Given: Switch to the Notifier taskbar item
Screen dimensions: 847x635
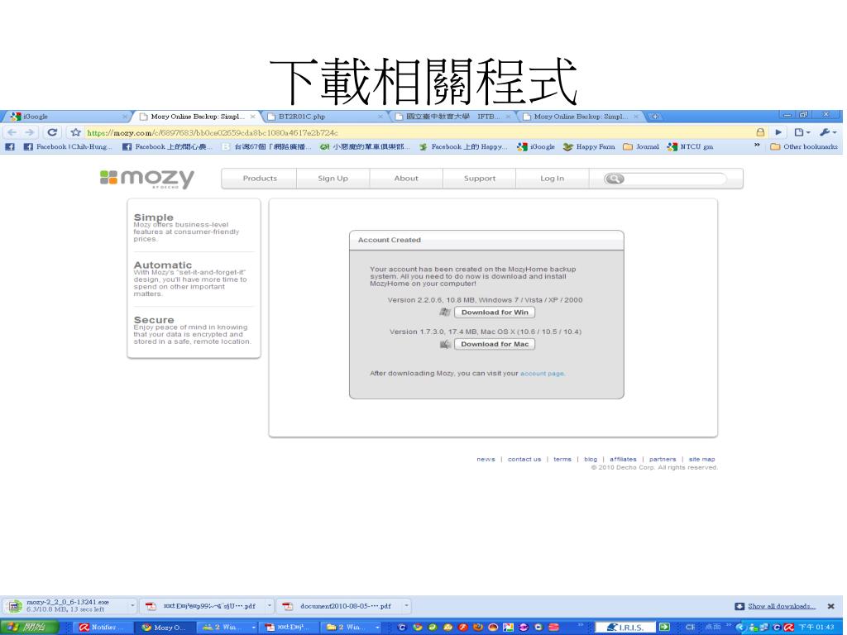Looking at the screenshot, I should pos(103,627).
